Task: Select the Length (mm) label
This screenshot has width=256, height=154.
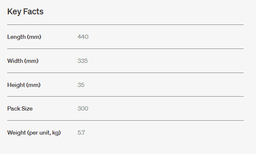Action: (24, 37)
